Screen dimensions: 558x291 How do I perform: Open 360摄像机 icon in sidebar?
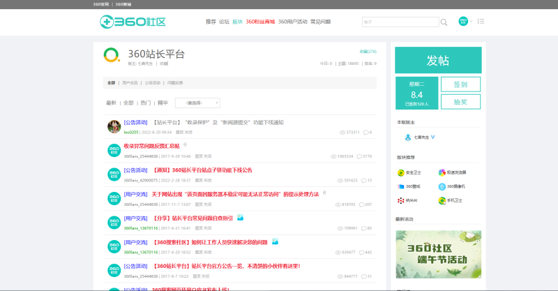442,186
